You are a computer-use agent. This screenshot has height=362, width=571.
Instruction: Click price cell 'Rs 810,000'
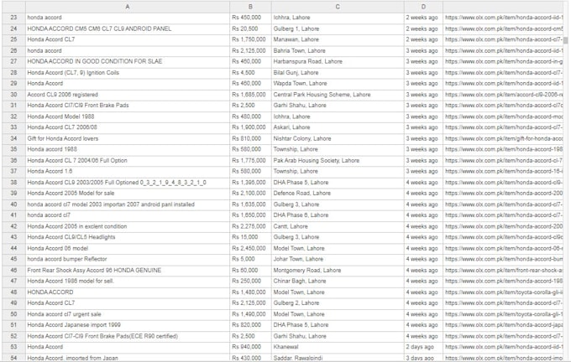(250, 138)
